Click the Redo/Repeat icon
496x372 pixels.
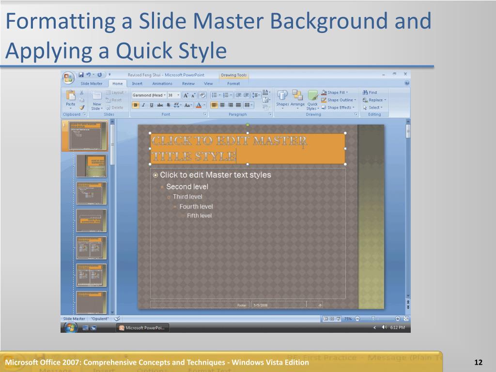(x=99, y=75)
